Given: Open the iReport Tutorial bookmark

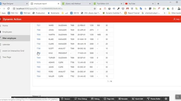Looking at the screenshot, I should click(x=132, y=13).
